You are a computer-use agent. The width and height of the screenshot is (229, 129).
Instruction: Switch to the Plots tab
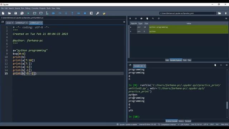[x=185, y=60]
